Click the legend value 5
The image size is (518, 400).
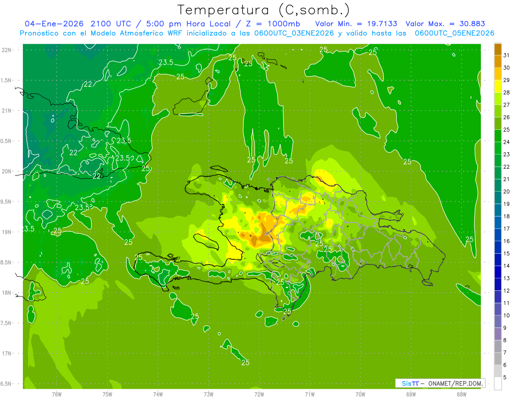click(505, 378)
